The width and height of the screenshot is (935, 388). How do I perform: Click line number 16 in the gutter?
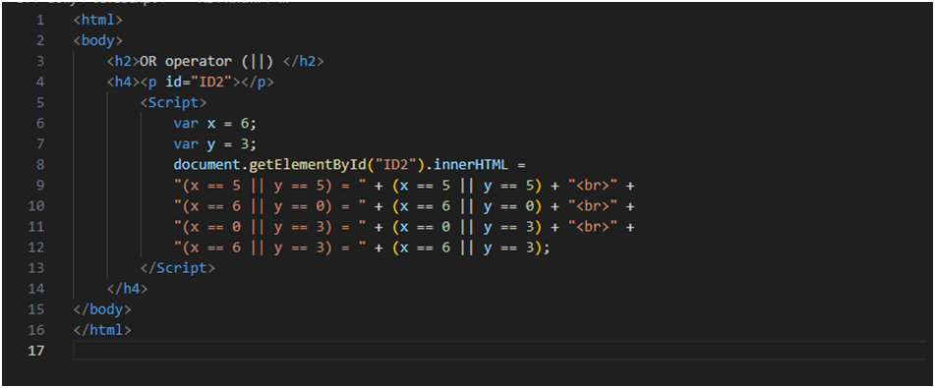(x=36, y=330)
